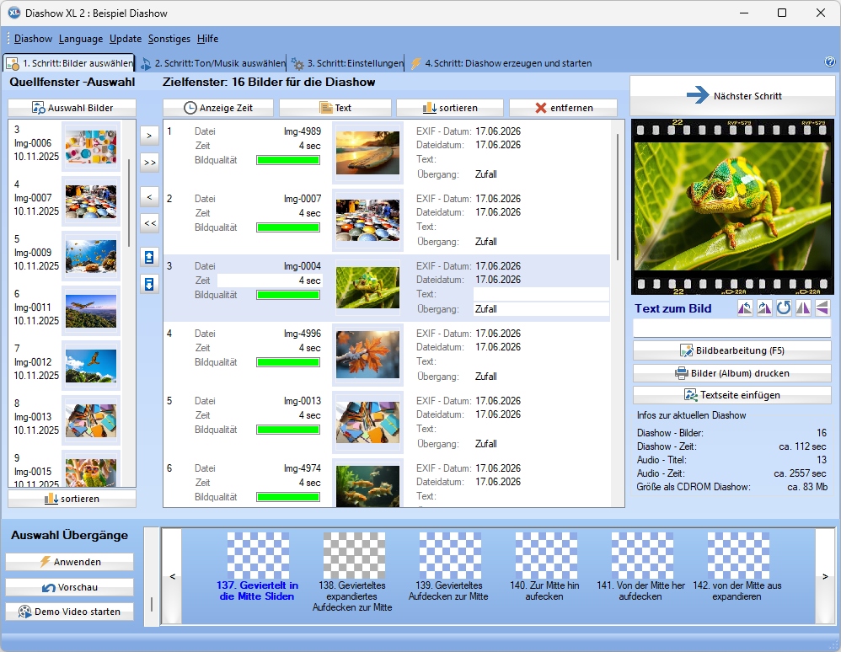This screenshot has height=652, width=841.
Task: Click Nächster Schritt button
Action: pos(732,95)
